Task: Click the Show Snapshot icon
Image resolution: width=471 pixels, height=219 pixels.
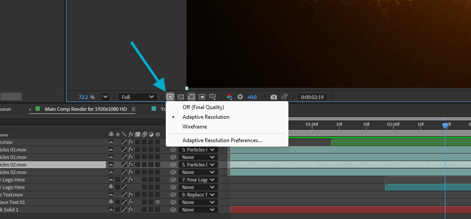Action: (x=284, y=97)
